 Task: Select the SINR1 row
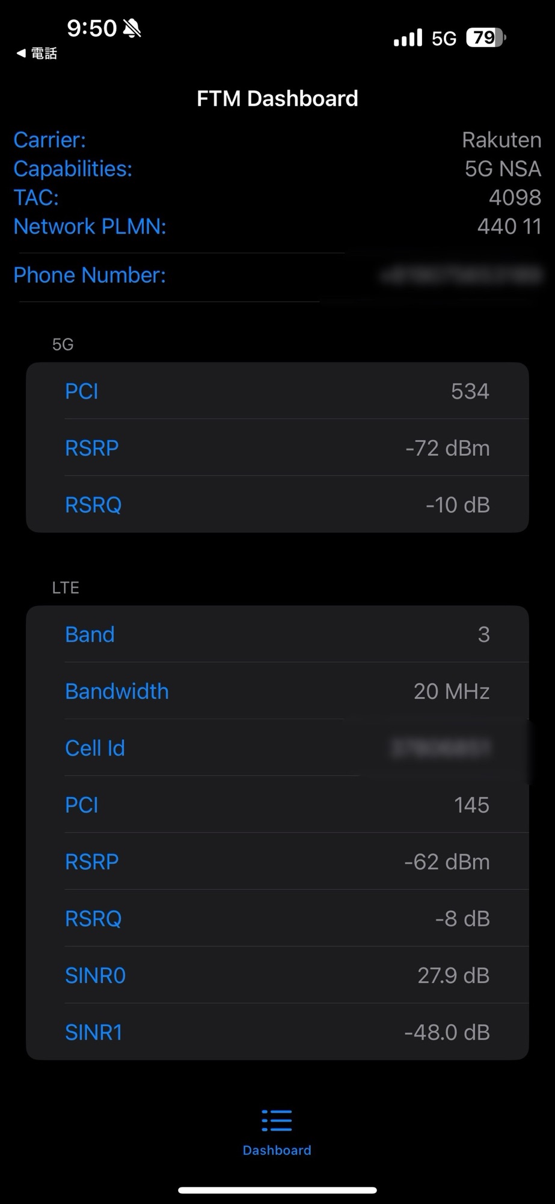point(277,1032)
